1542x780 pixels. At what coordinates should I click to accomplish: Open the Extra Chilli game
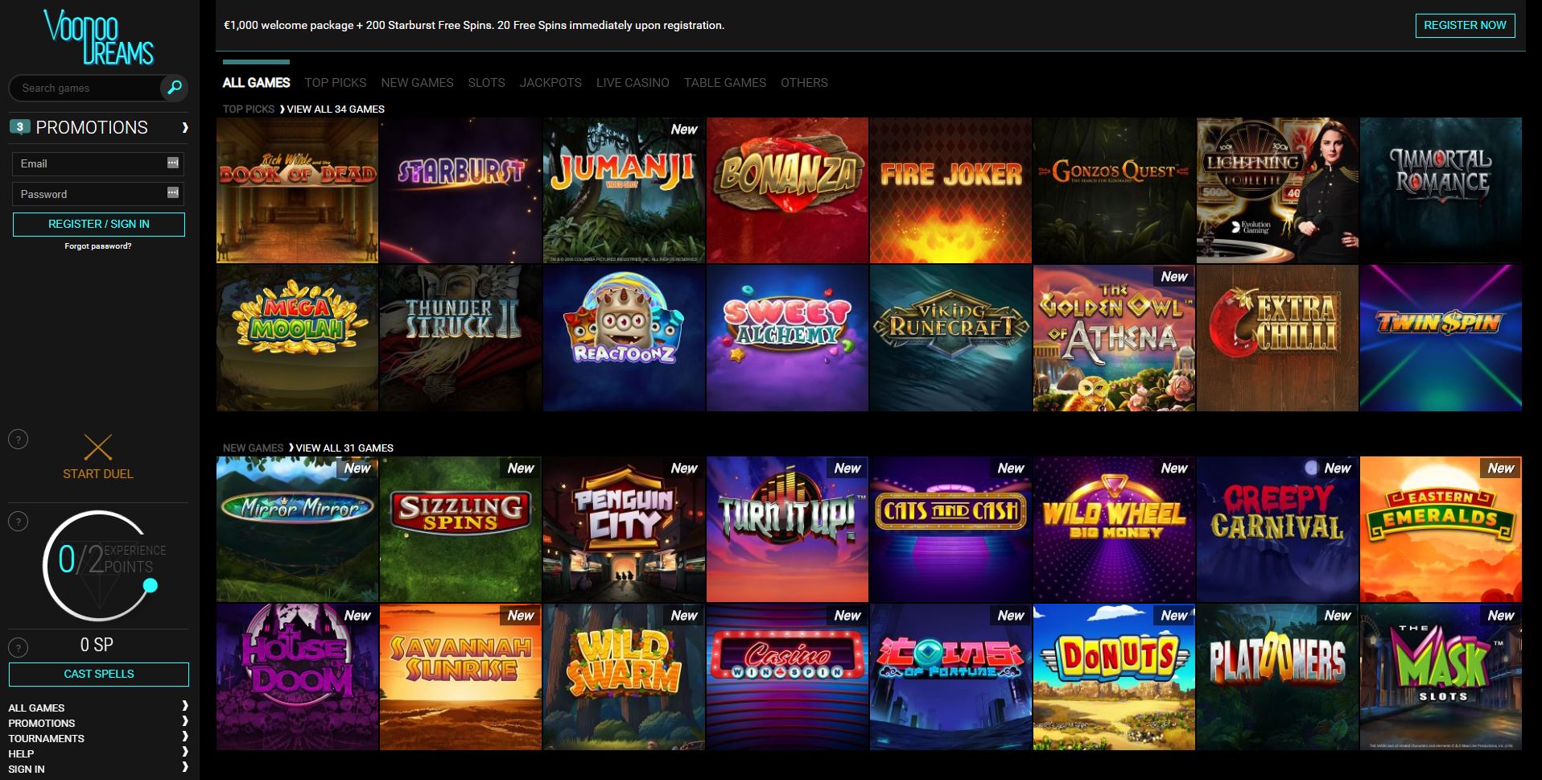coord(1277,338)
